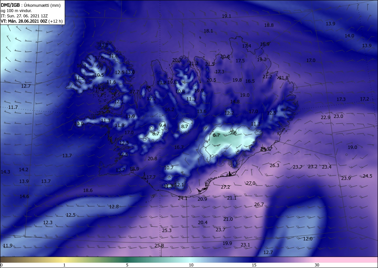Click the 10.7 value in south Iceland
The width and height of the screenshot is (378, 268).
tap(169, 168)
